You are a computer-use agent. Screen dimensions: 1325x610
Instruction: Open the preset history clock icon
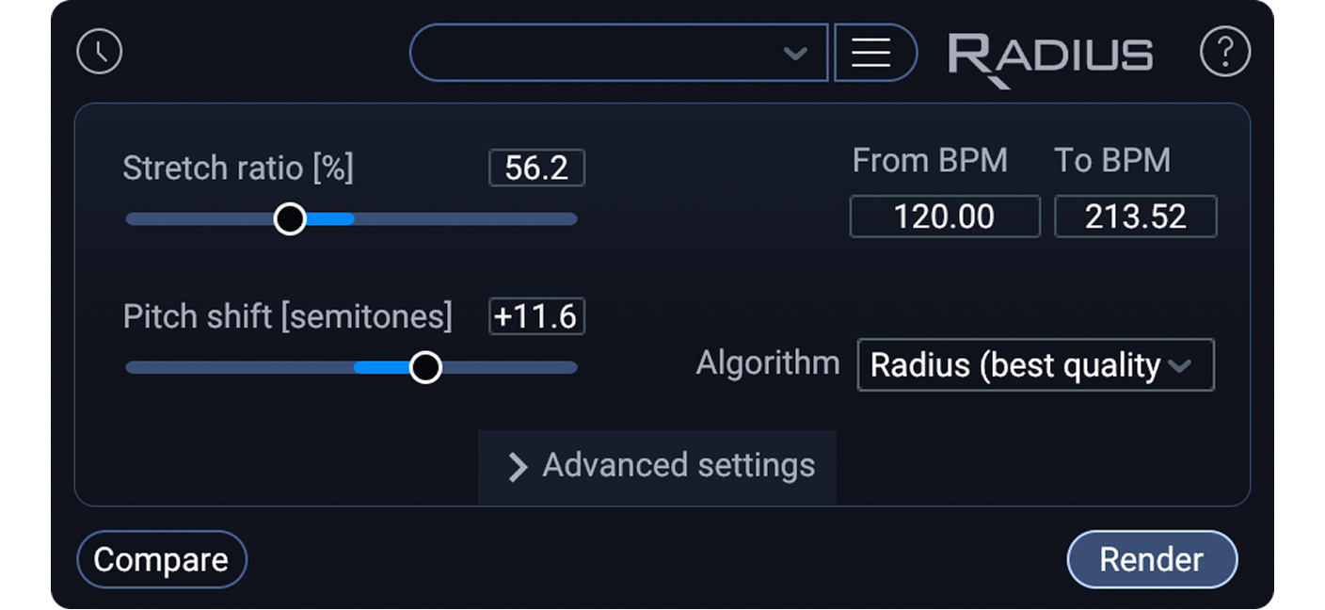99,52
